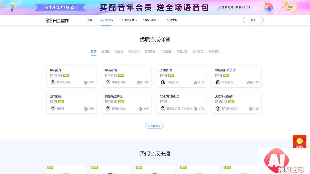Click the 小璇-品质 voice name
This screenshot has width=310, height=174.
172,82
